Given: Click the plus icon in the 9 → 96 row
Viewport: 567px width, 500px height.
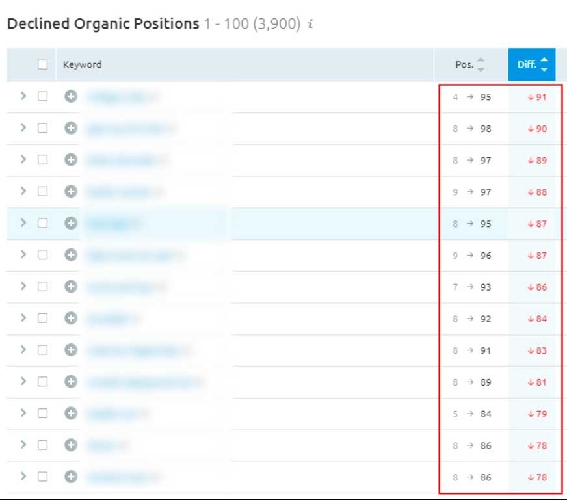Looking at the screenshot, I should pyautogui.click(x=71, y=255).
